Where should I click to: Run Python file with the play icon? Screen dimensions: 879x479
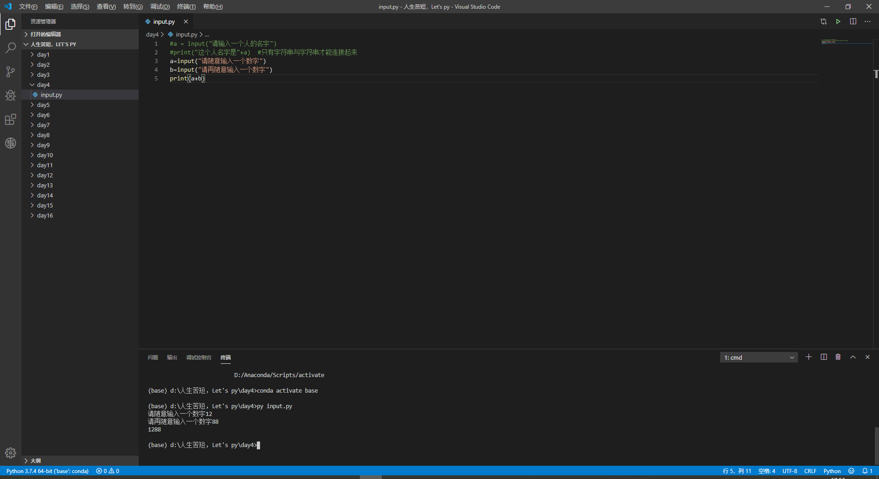click(x=838, y=21)
